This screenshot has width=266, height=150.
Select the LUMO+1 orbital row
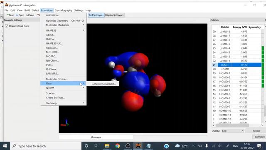237,61
